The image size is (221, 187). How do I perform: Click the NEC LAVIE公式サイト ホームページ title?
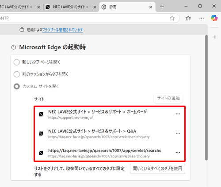point(97,112)
